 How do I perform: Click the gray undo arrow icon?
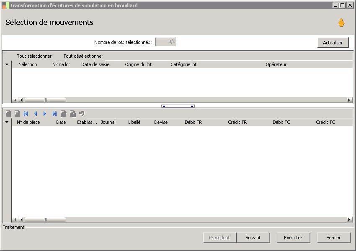point(82,113)
